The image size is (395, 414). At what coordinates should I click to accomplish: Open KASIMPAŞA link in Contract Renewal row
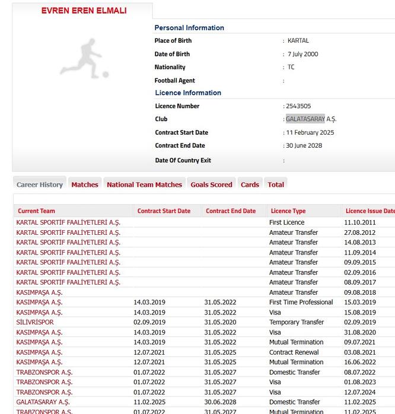(x=39, y=352)
